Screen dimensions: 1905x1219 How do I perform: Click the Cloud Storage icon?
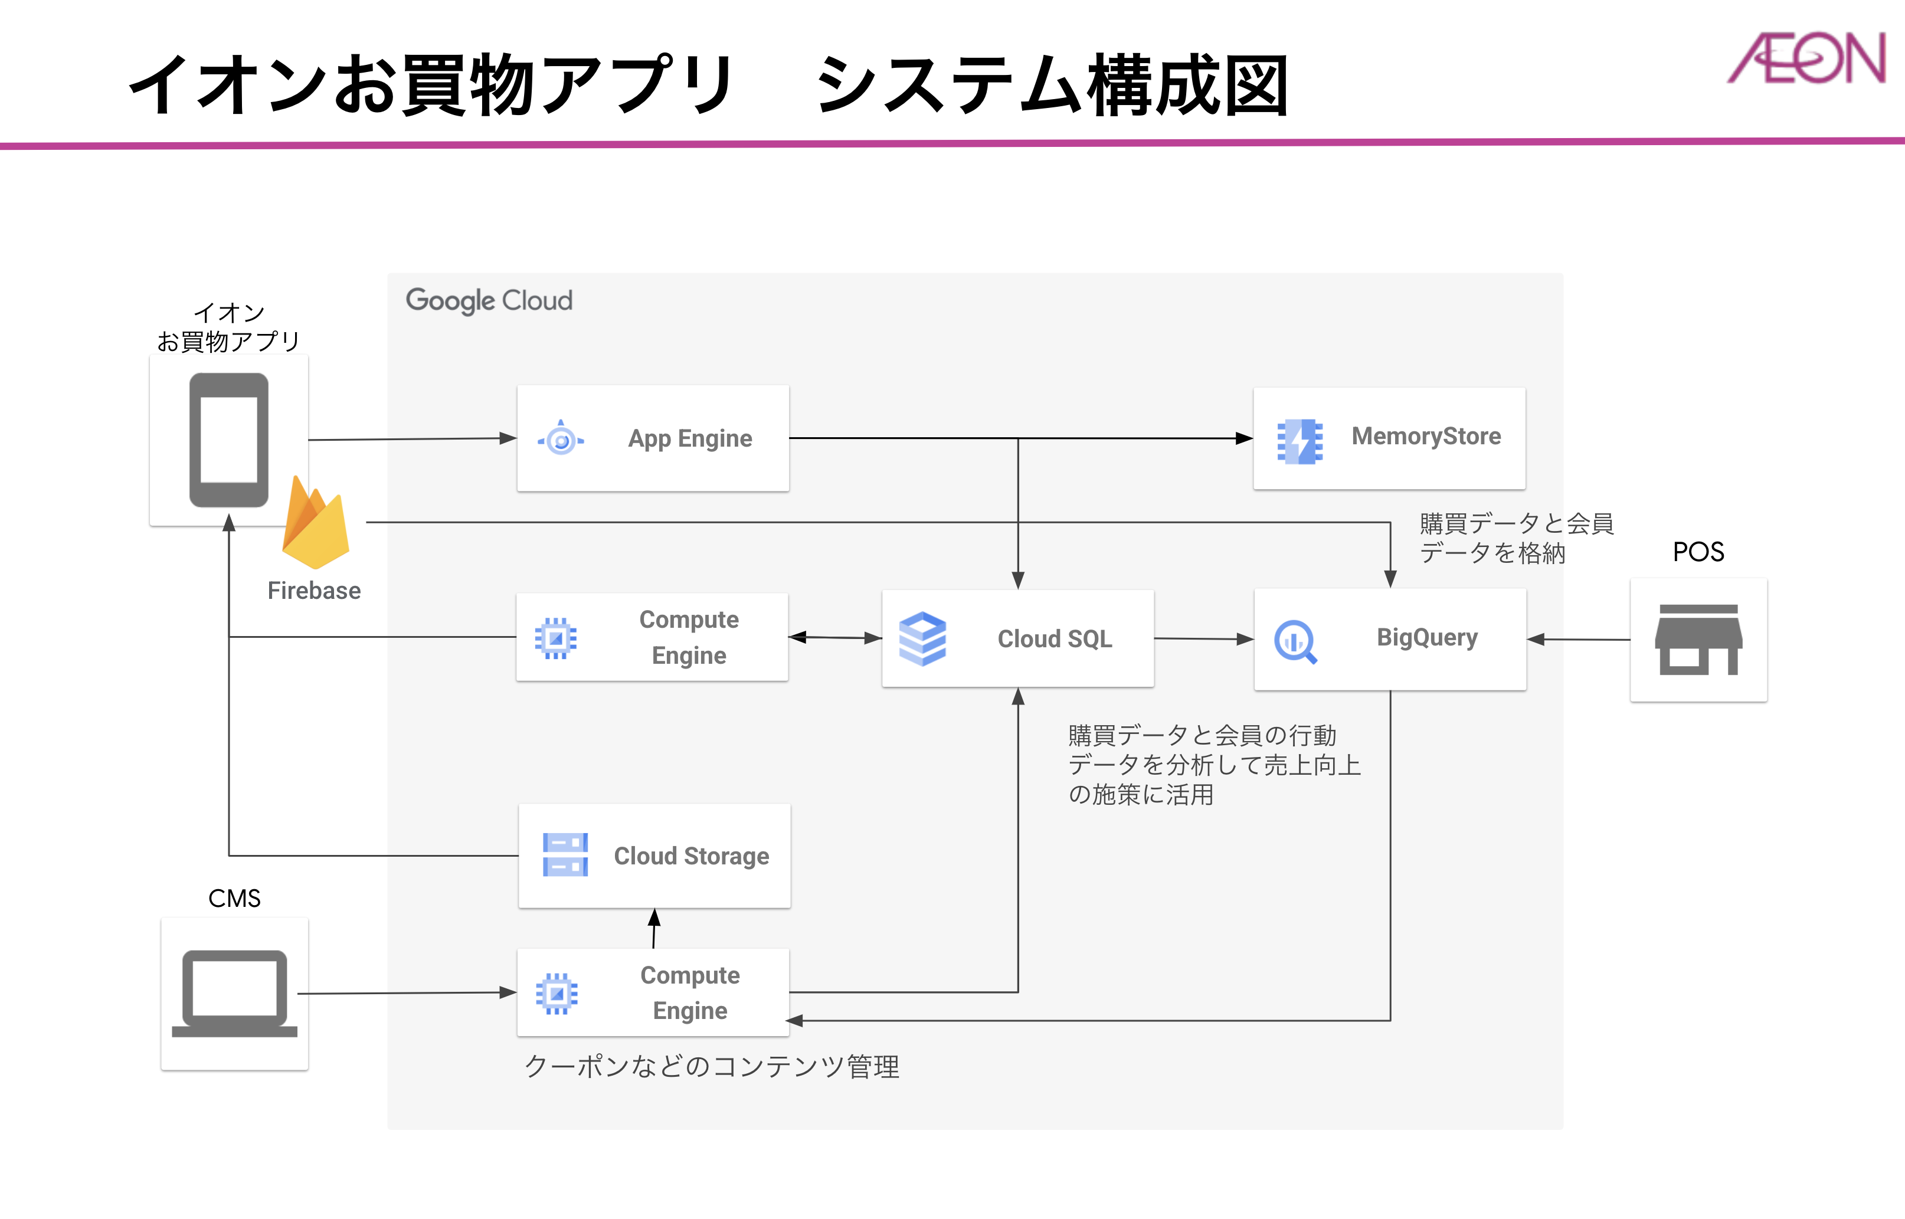(565, 855)
